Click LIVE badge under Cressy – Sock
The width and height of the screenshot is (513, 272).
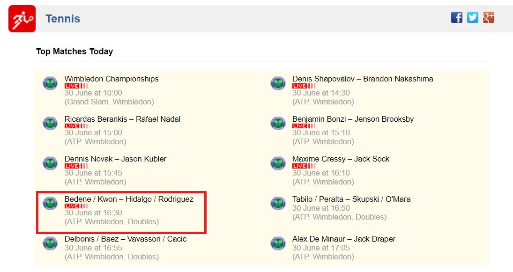(304, 166)
